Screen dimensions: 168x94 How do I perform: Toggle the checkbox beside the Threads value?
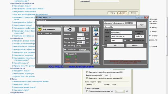(87, 34)
